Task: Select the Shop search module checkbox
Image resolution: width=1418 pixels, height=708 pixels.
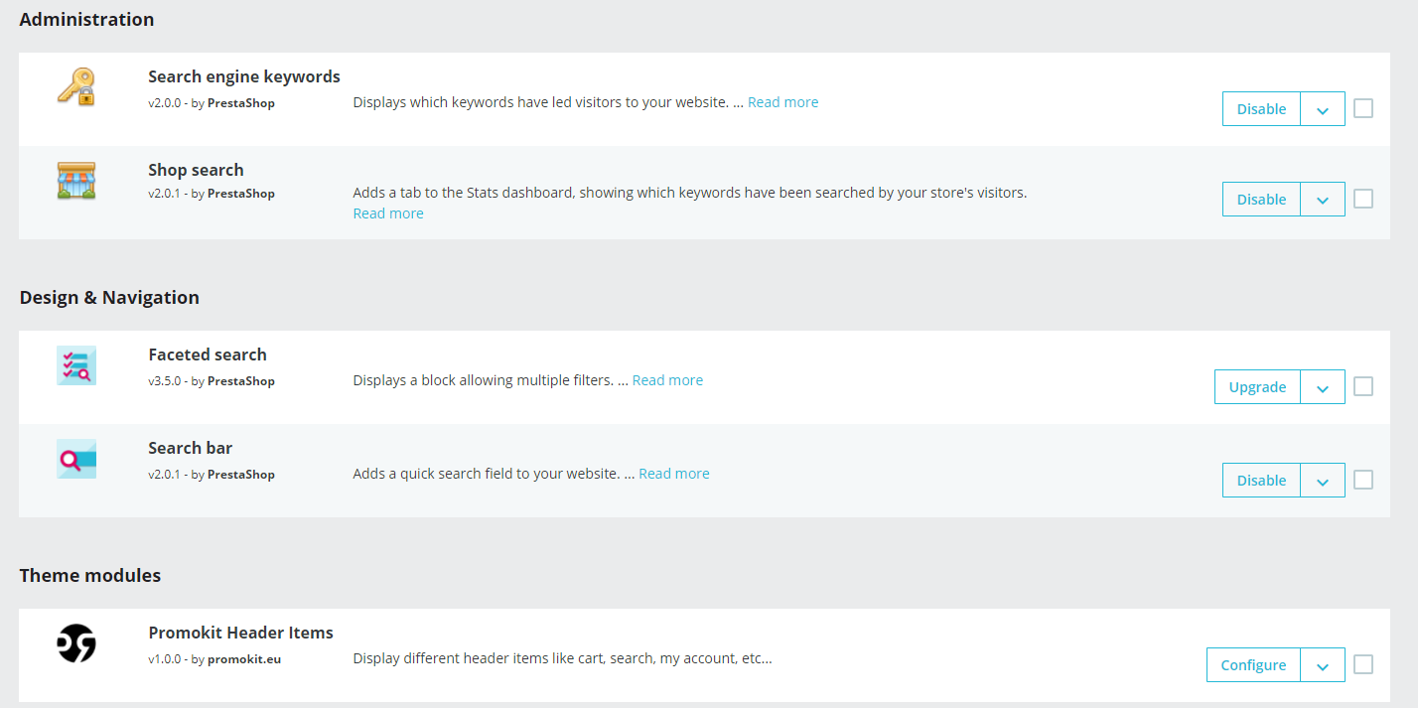Action: [x=1363, y=199]
